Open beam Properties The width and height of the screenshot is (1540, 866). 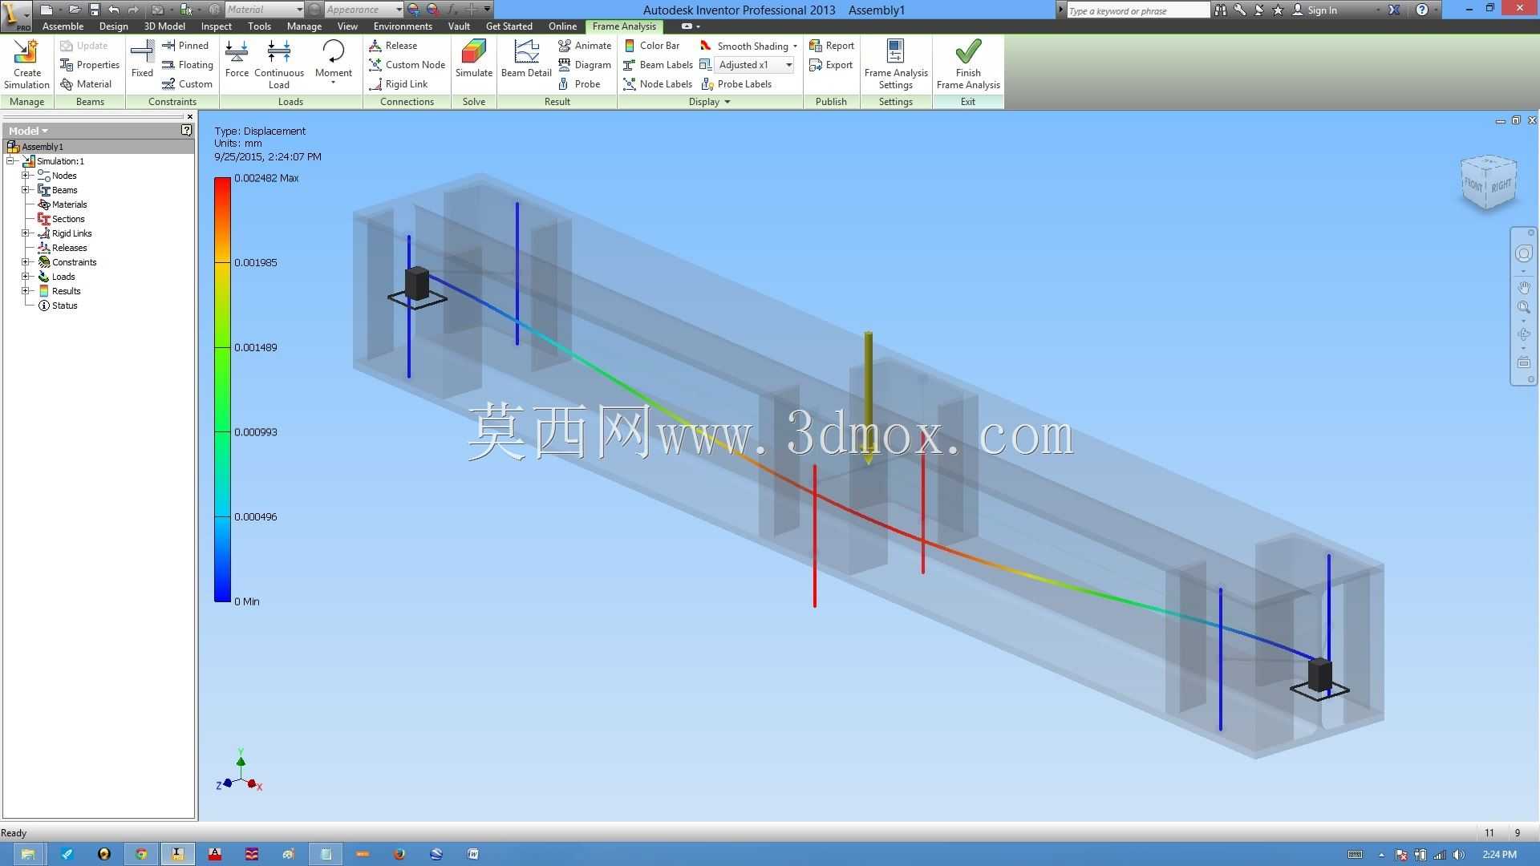90,65
